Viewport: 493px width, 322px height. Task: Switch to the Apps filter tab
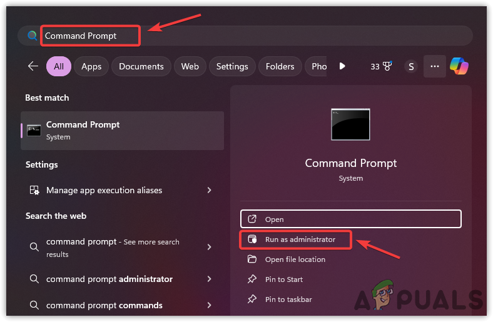click(91, 66)
